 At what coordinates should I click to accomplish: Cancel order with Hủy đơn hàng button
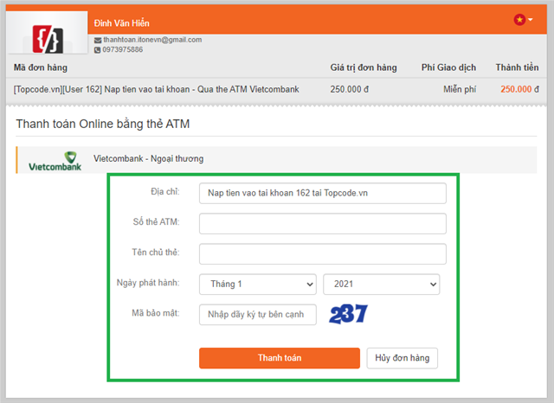pos(402,358)
